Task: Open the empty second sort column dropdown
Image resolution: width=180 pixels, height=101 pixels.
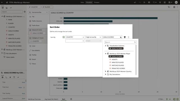Action: pos(75,41)
